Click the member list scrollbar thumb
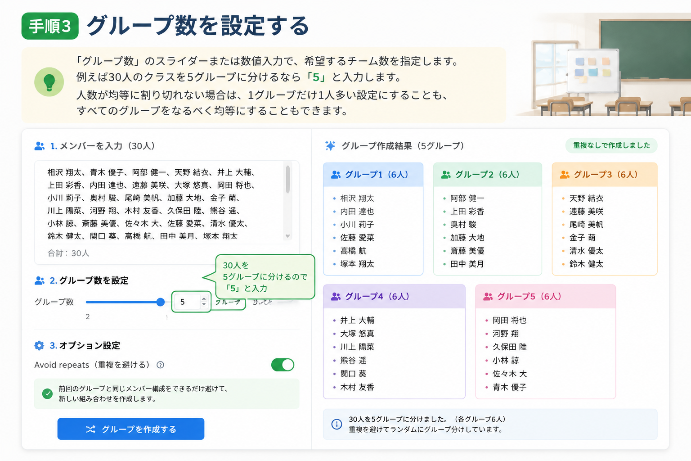The height and width of the screenshot is (461, 691). tap(287, 179)
